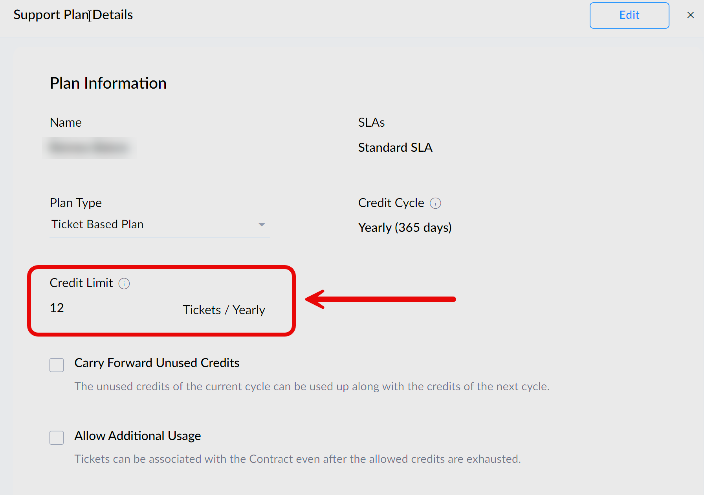Screen dimensions: 704x495
Task: Click the Tickets / Yearly unit label
Action: click(224, 310)
